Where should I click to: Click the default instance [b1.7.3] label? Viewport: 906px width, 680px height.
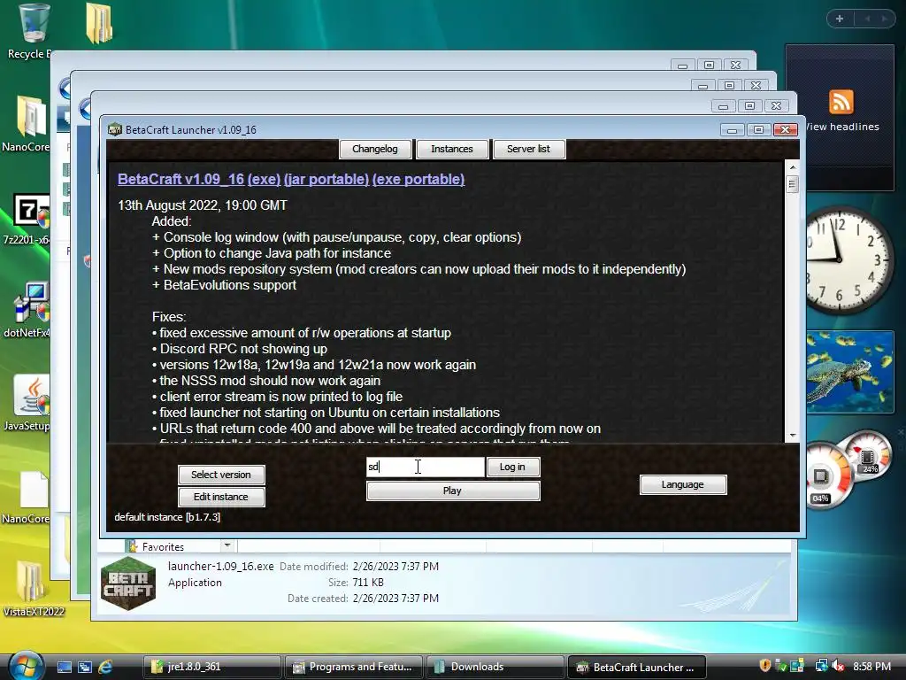[167, 517]
